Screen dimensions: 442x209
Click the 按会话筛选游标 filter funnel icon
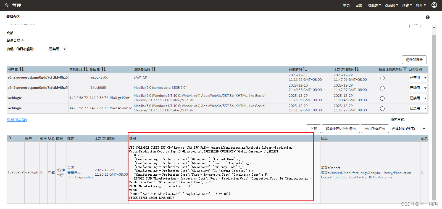pyautogui.click(x=405, y=69)
